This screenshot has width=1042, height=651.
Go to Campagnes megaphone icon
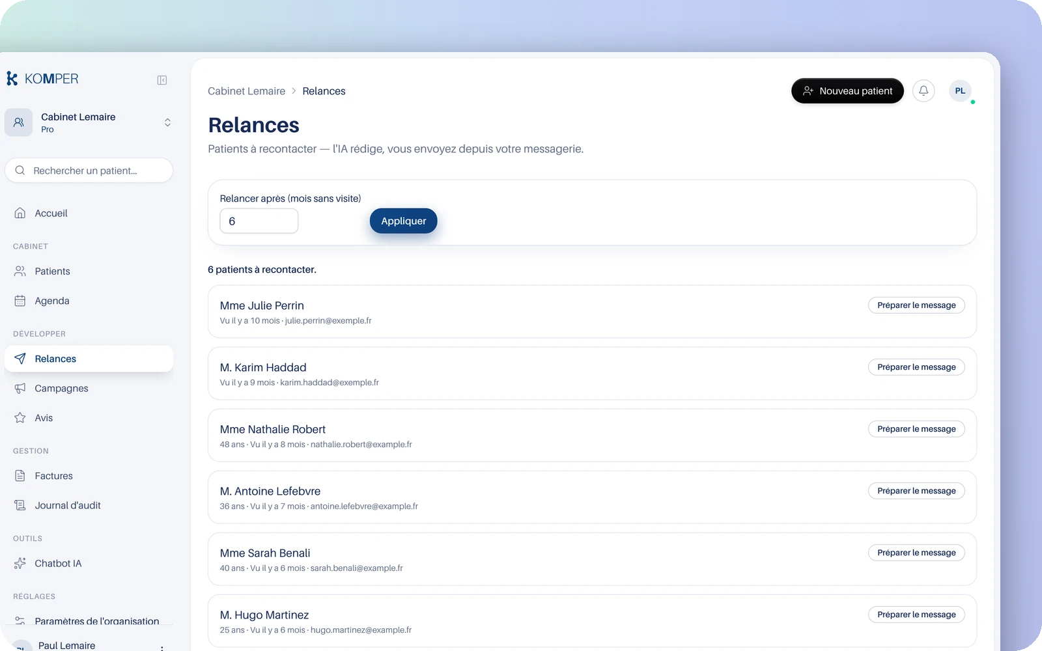coord(20,388)
